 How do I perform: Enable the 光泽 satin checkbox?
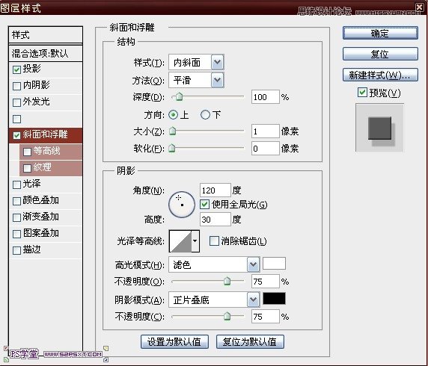coord(16,184)
